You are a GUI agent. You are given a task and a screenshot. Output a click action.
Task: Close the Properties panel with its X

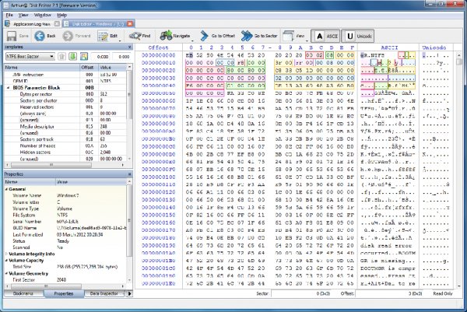(129, 174)
